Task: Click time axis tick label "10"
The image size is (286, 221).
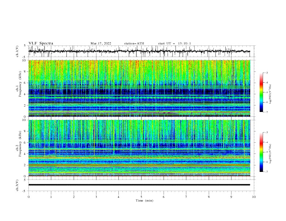Action: pos(254,197)
